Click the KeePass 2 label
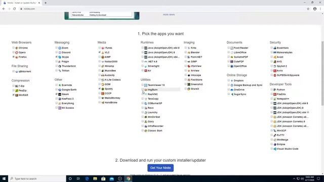The image size is (324, 182). [x=67, y=99]
